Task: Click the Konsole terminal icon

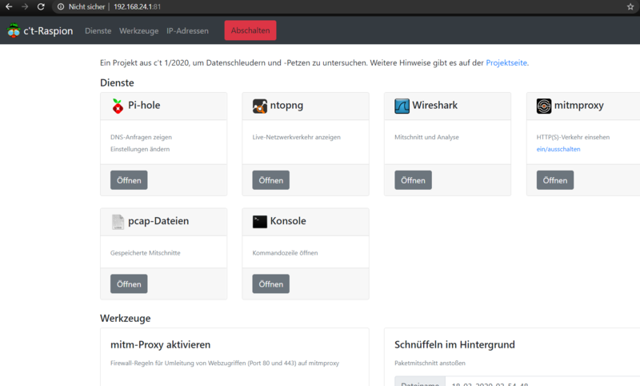Action: click(x=259, y=222)
